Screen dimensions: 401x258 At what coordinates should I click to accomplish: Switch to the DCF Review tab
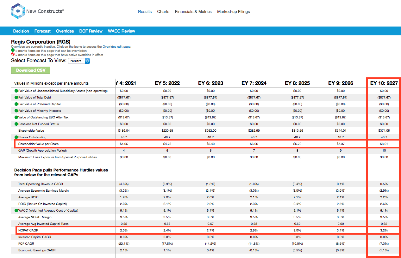(x=91, y=31)
